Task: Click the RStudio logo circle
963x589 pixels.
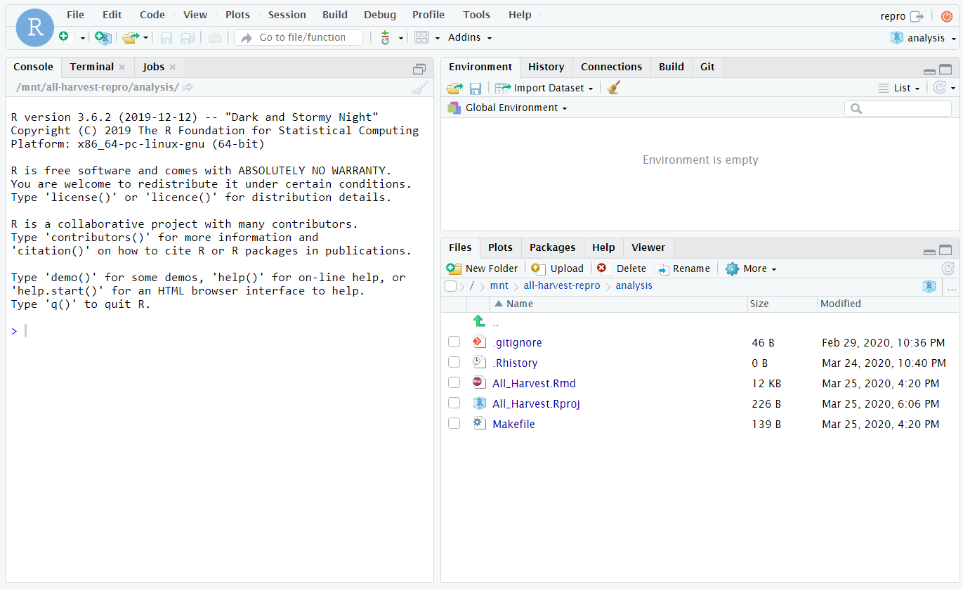Action: [x=34, y=28]
